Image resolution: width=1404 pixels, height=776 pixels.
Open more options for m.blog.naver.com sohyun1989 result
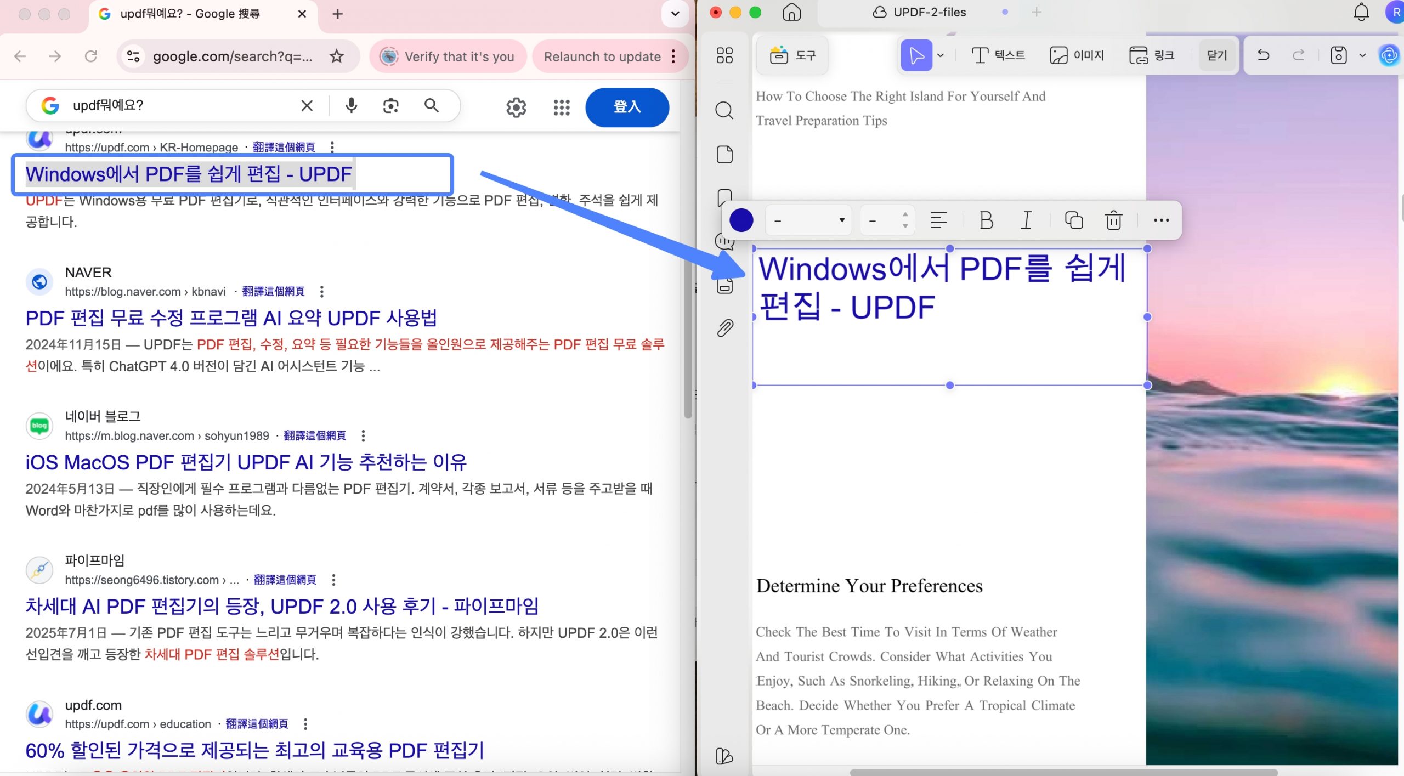(363, 435)
